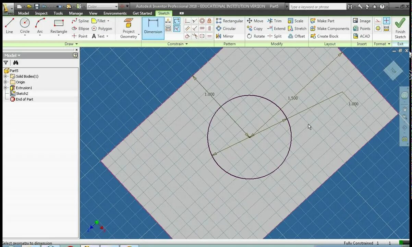The height and width of the screenshot is (247, 412).
Task: Click the Extend button
Action: [x=276, y=28]
